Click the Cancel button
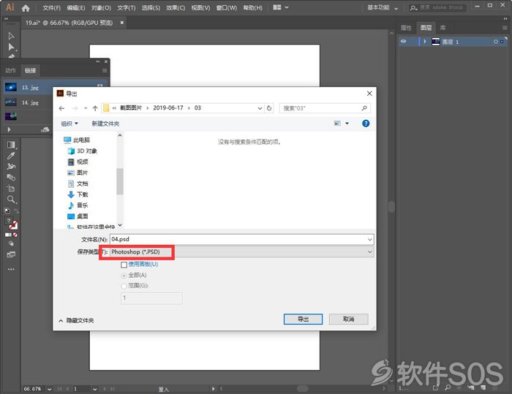Screen dimensions: 512x394 pos(348,319)
